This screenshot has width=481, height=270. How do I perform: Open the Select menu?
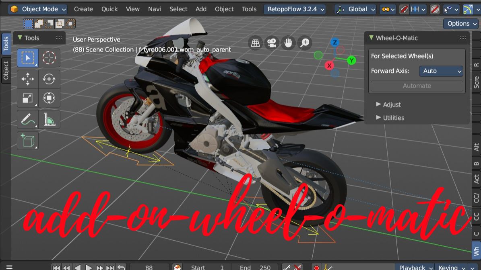pos(178,9)
